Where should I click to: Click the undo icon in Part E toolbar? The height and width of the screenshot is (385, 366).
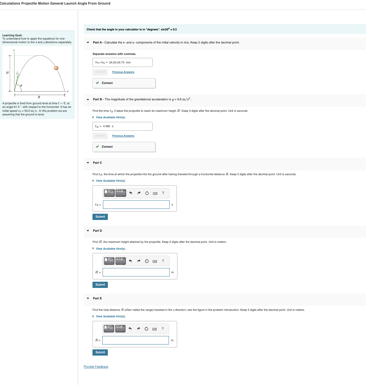pyautogui.click(x=130, y=328)
